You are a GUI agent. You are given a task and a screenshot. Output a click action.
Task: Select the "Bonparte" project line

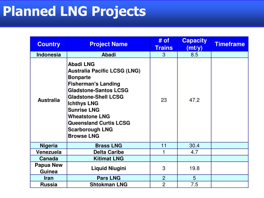coord(79,77)
